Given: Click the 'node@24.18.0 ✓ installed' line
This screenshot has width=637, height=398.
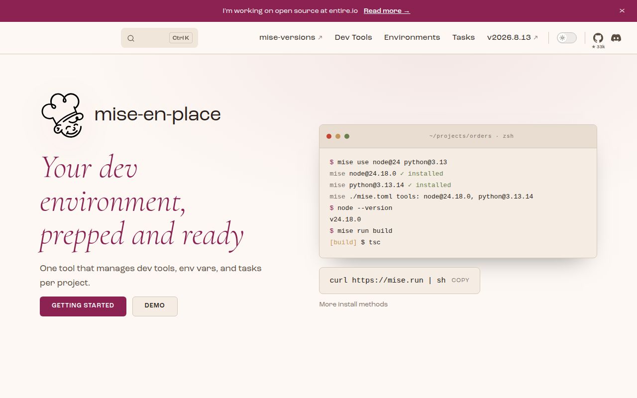Looking at the screenshot, I should coord(386,174).
